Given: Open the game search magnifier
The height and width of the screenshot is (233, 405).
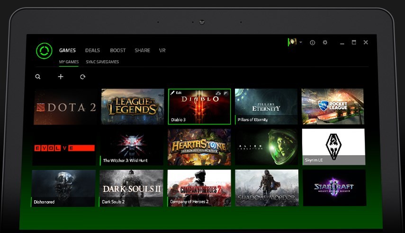Looking at the screenshot, I should pos(38,77).
